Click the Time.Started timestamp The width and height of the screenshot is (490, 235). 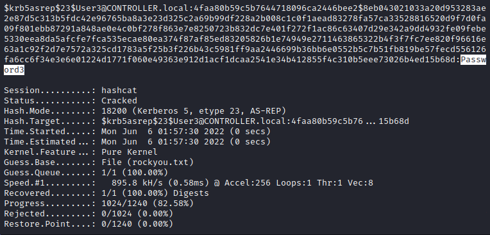pyautogui.click(x=186, y=132)
